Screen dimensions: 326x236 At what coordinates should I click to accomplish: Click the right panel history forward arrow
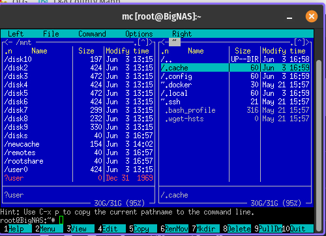(x=308, y=42)
